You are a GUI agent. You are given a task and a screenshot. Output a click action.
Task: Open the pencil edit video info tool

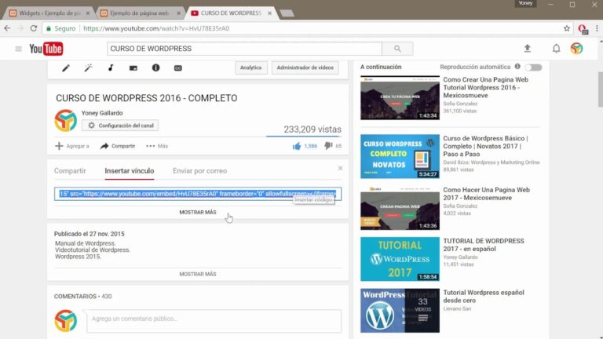pos(66,68)
